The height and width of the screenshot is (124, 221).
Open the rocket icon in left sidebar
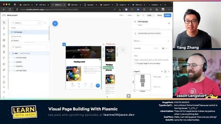point(4,70)
